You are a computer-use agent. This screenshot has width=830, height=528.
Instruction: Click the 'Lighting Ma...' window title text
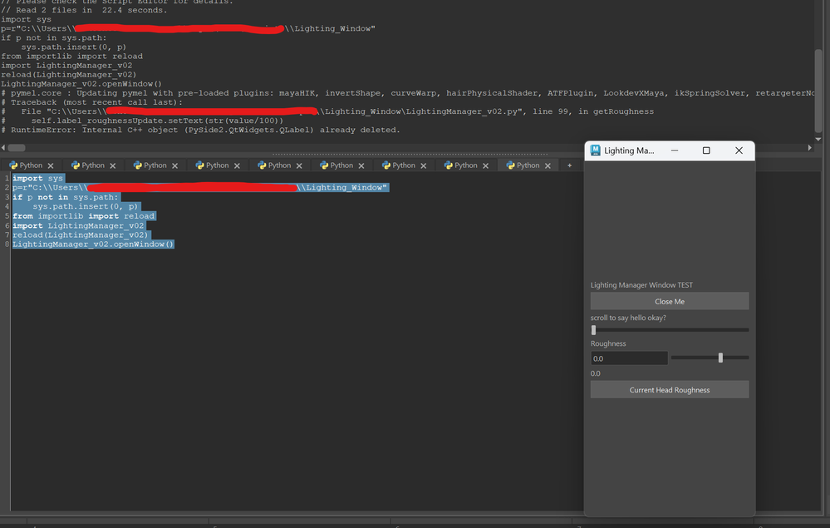629,151
